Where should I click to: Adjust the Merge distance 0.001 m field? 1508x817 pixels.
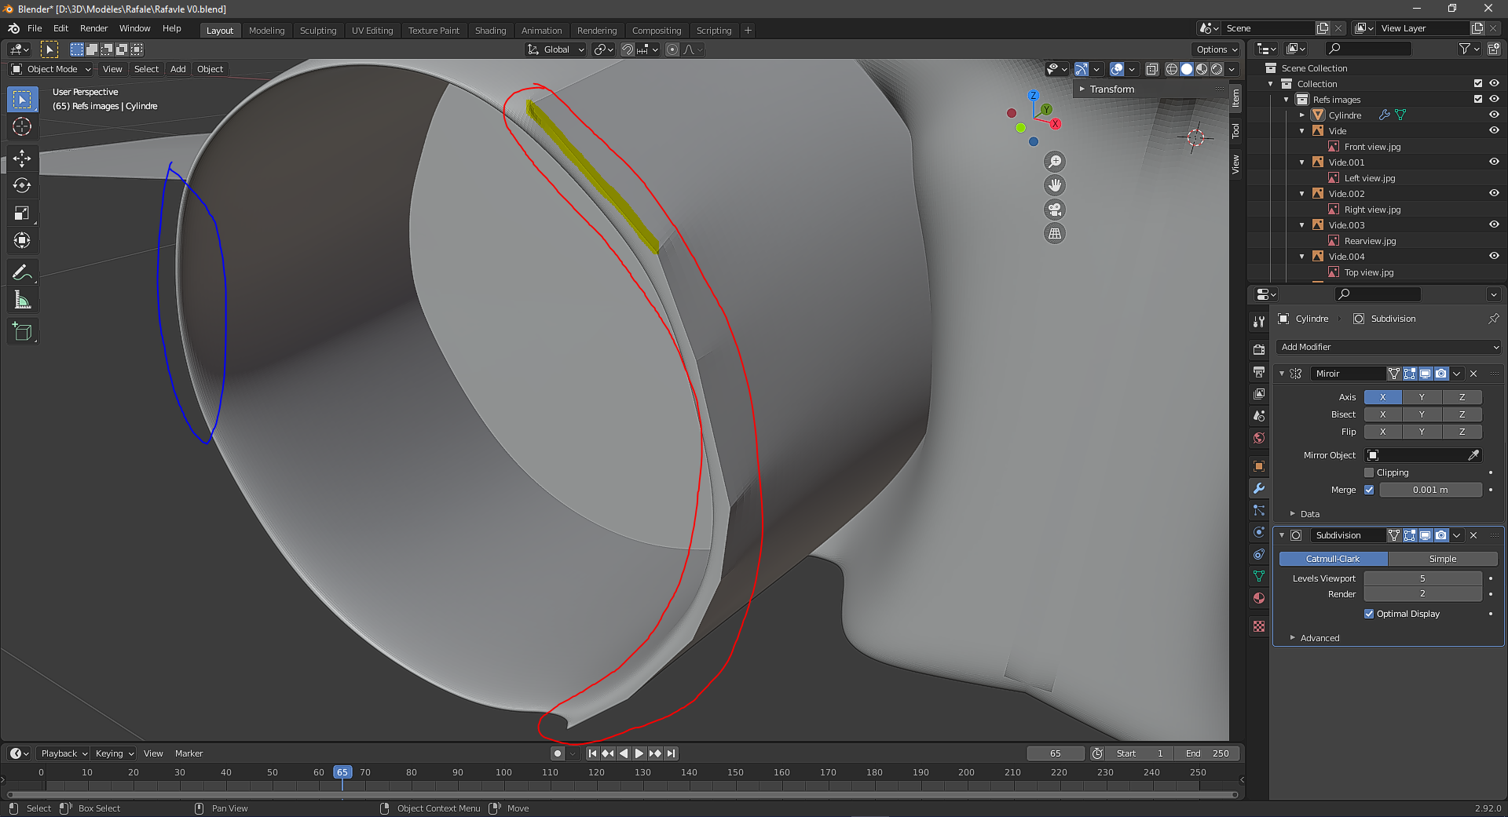pos(1430,490)
